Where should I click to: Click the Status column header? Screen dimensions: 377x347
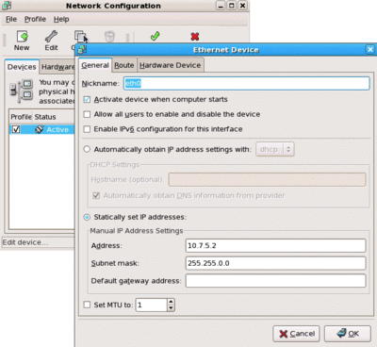point(45,117)
